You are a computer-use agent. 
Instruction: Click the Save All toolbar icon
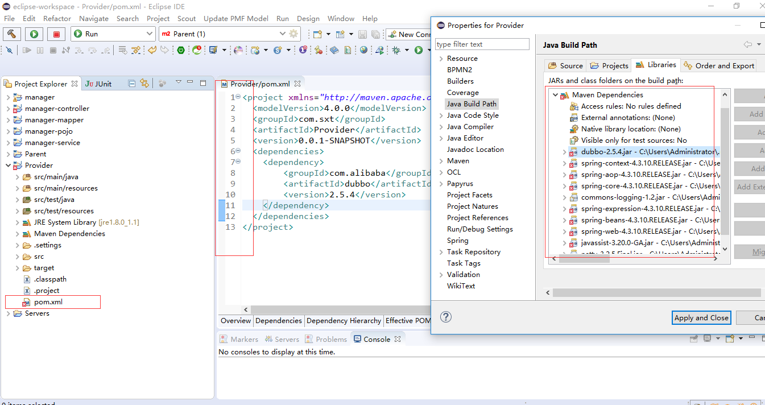(375, 34)
